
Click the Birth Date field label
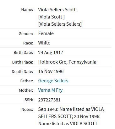[x=23, y=53]
